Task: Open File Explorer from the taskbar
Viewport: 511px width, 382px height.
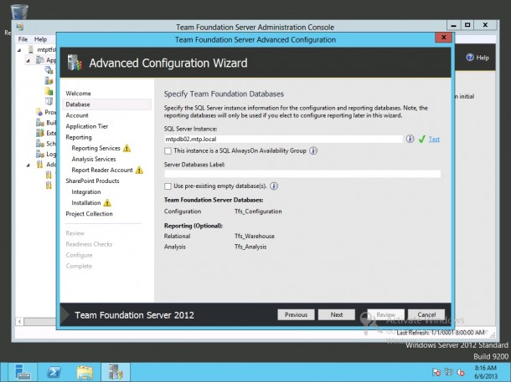Action: tap(85, 372)
